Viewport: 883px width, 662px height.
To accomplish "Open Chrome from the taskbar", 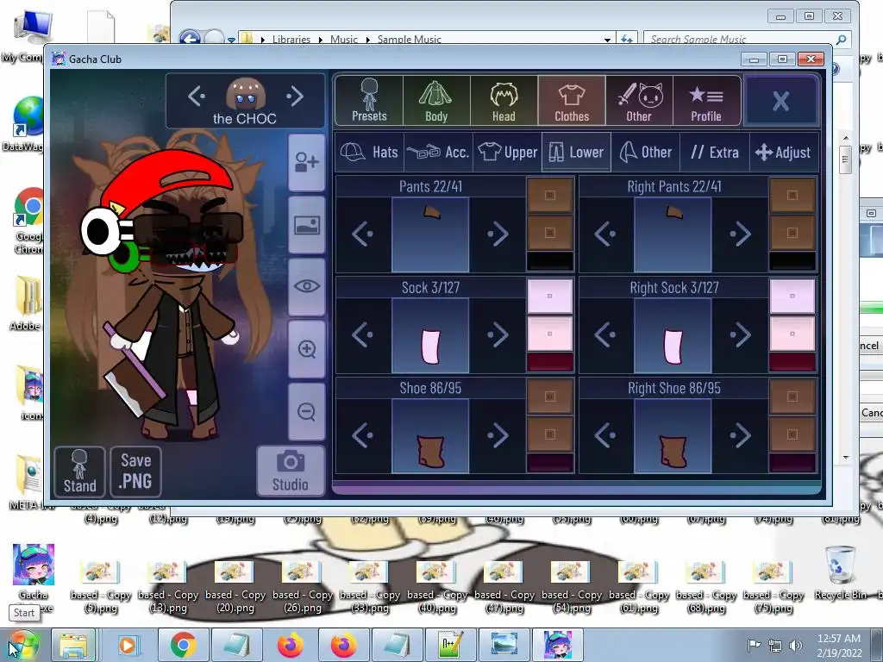I will coord(184,645).
